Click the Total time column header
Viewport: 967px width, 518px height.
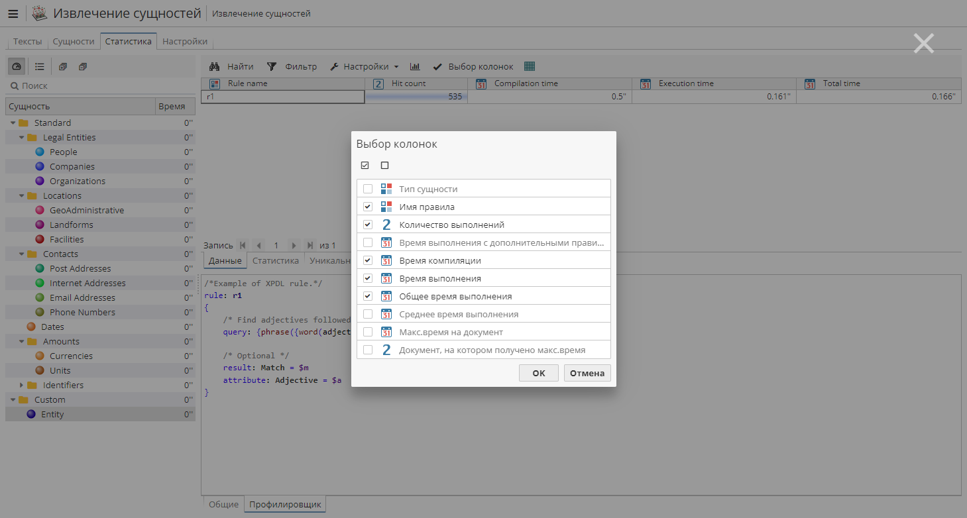click(x=879, y=83)
